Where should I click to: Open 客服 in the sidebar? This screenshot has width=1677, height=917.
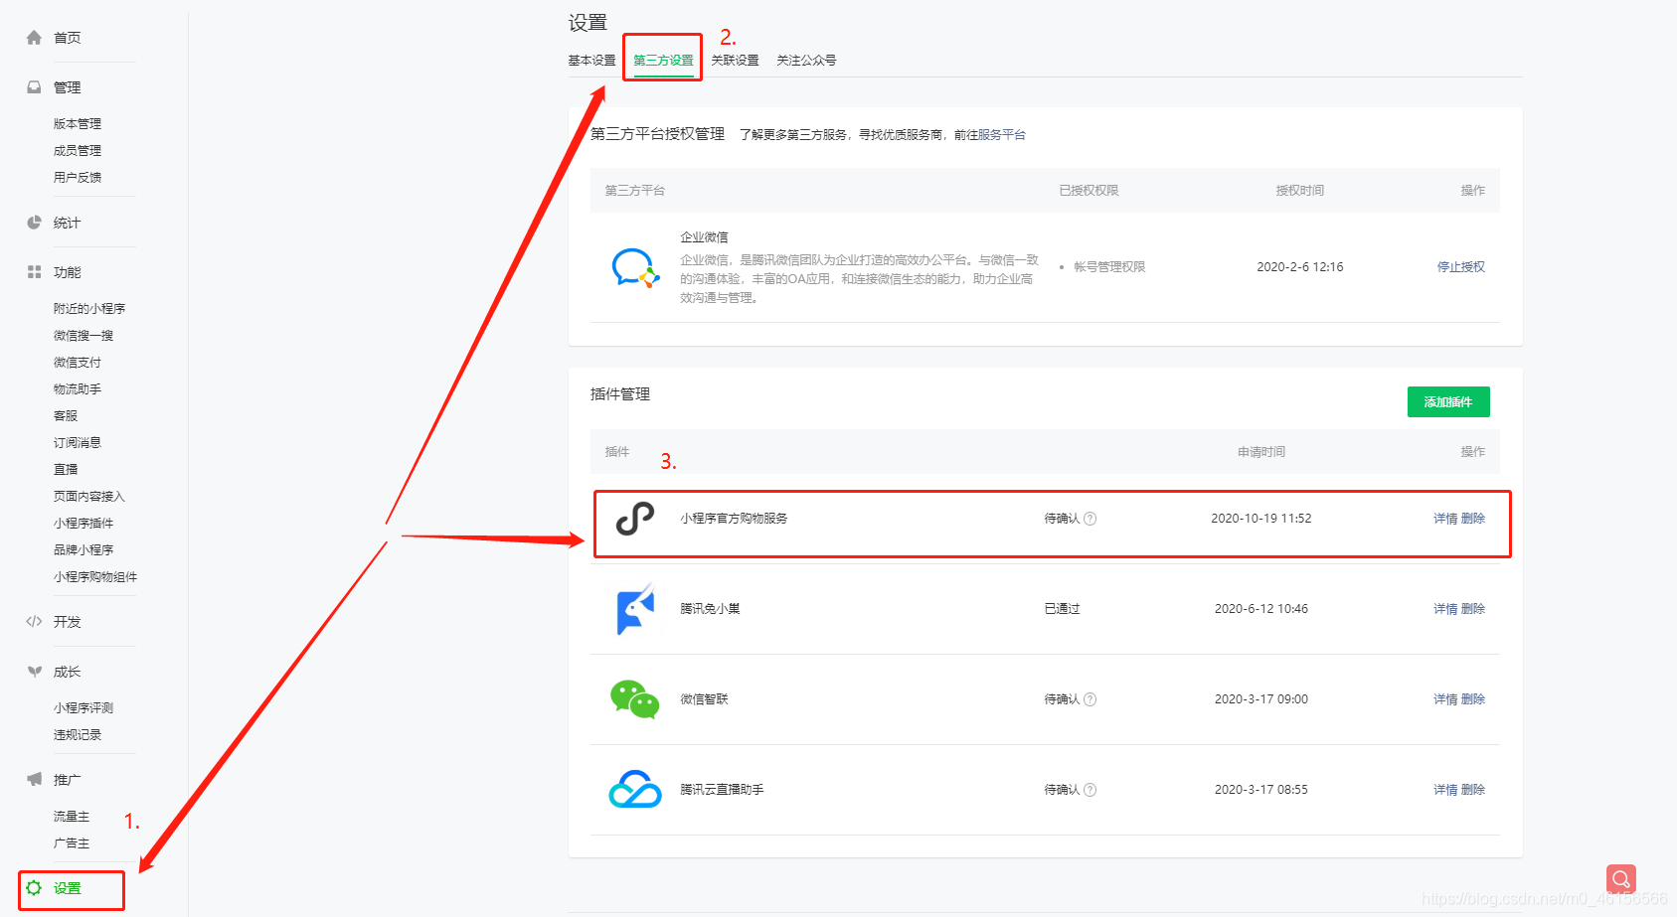click(66, 416)
